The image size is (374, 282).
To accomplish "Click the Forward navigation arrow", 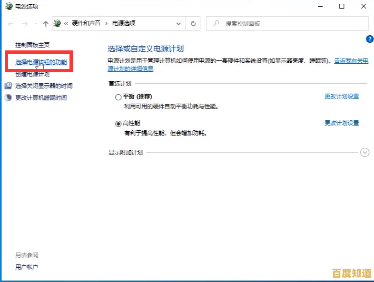I will click(25, 24).
